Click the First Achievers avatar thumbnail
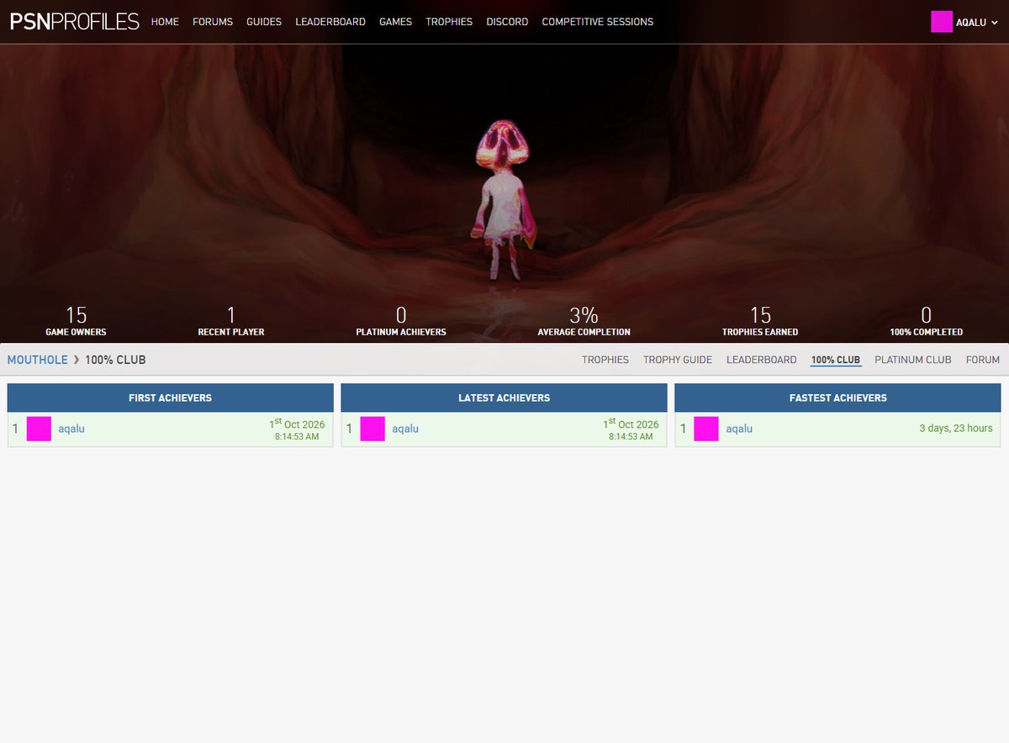The image size is (1009, 743). pos(39,429)
